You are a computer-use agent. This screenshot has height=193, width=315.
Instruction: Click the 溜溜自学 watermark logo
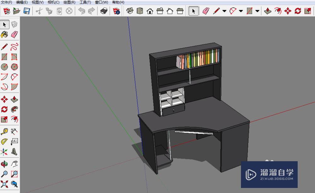pos(269,174)
